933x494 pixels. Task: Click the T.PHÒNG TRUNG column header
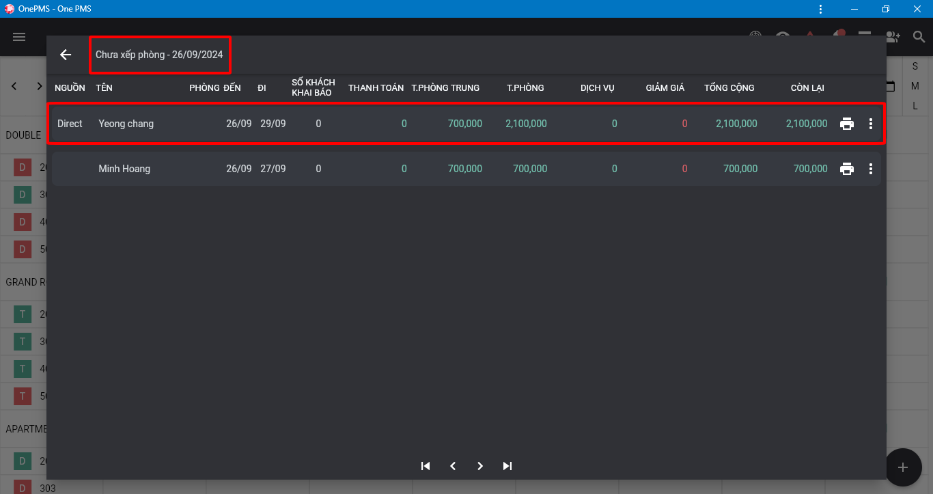coord(445,87)
